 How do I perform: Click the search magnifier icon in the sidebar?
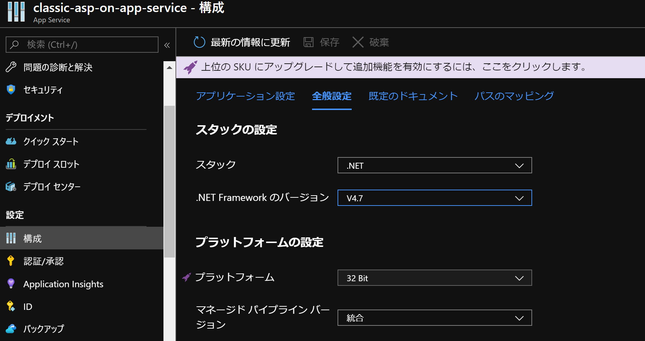14,45
